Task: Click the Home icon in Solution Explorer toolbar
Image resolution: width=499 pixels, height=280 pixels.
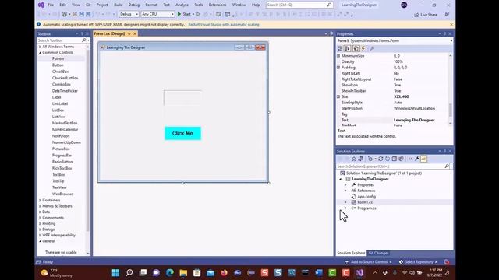Action: point(353,159)
